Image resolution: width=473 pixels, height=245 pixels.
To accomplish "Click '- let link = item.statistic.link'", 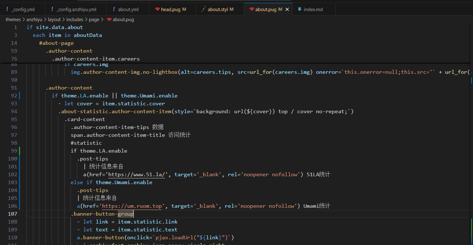I will coord(127,222).
